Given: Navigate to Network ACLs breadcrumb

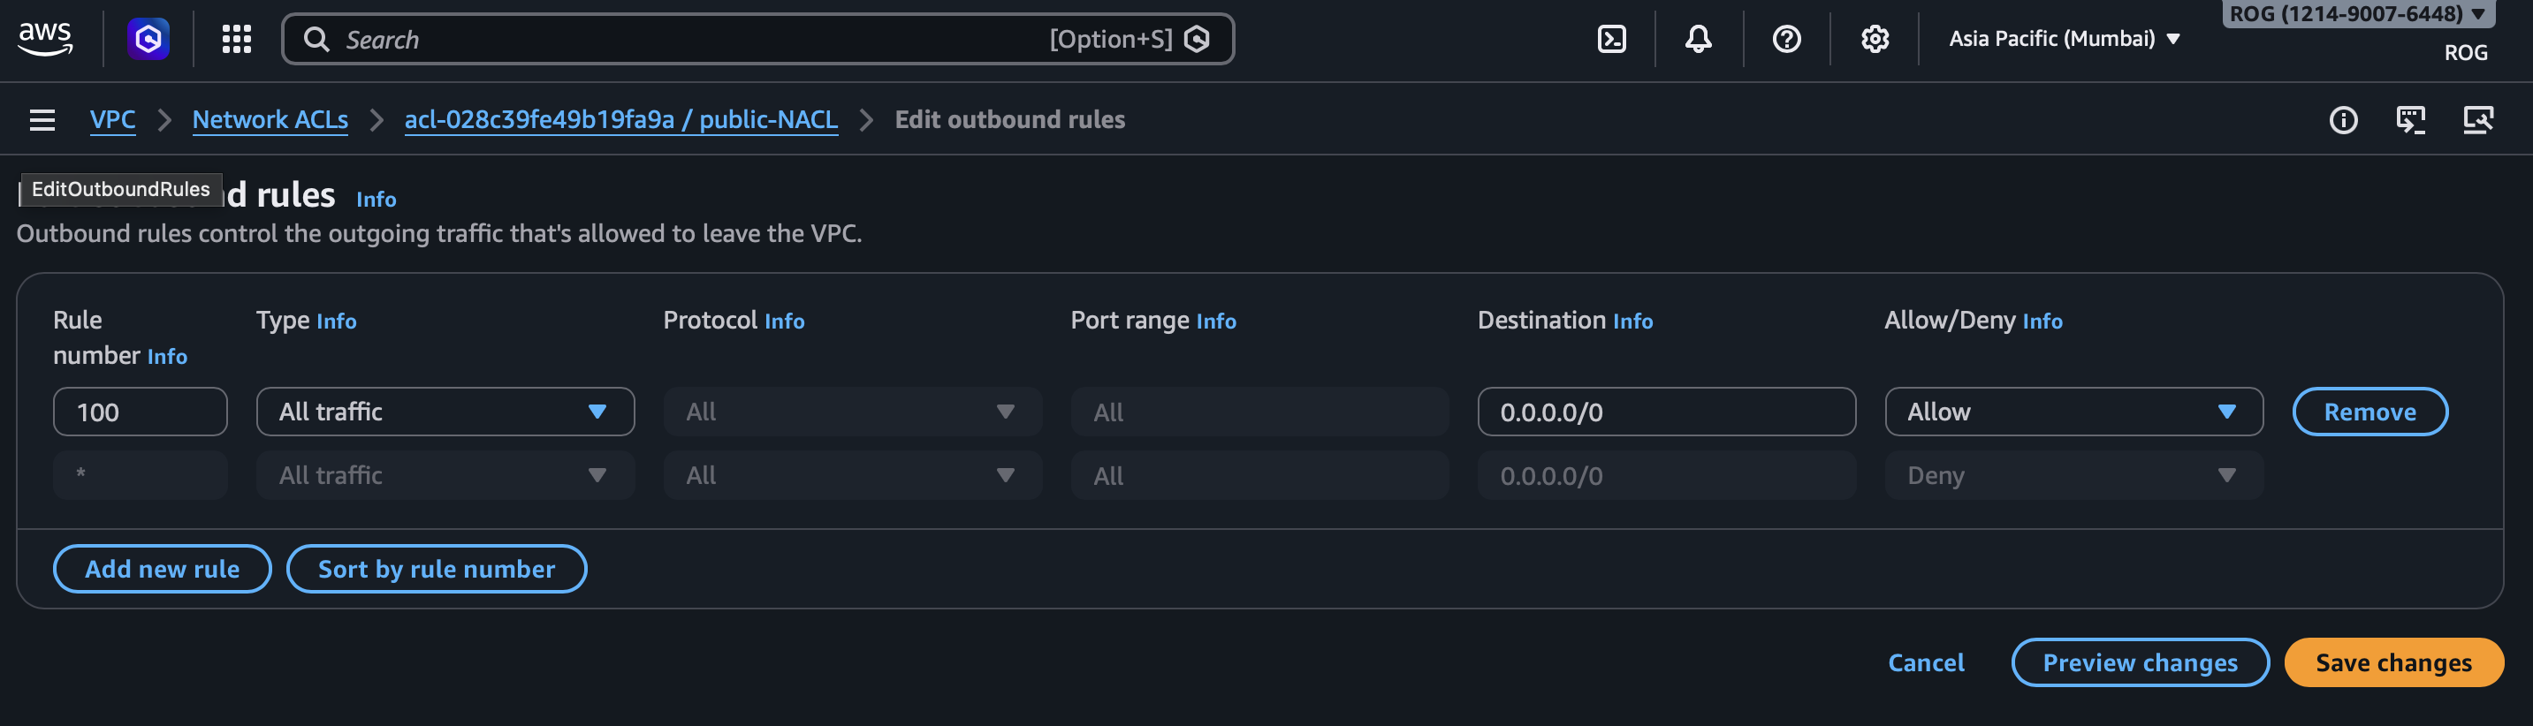Looking at the screenshot, I should (x=270, y=120).
